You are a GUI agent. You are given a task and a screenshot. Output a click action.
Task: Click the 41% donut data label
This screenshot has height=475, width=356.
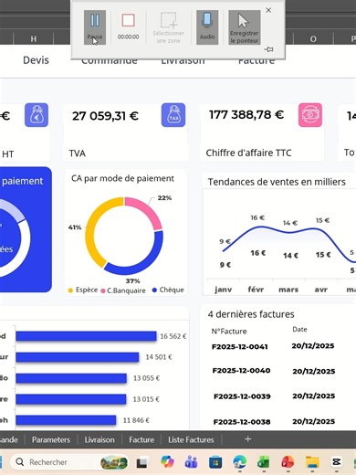[75, 227]
